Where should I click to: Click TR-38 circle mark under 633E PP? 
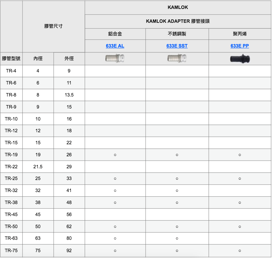(x=240, y=203)
